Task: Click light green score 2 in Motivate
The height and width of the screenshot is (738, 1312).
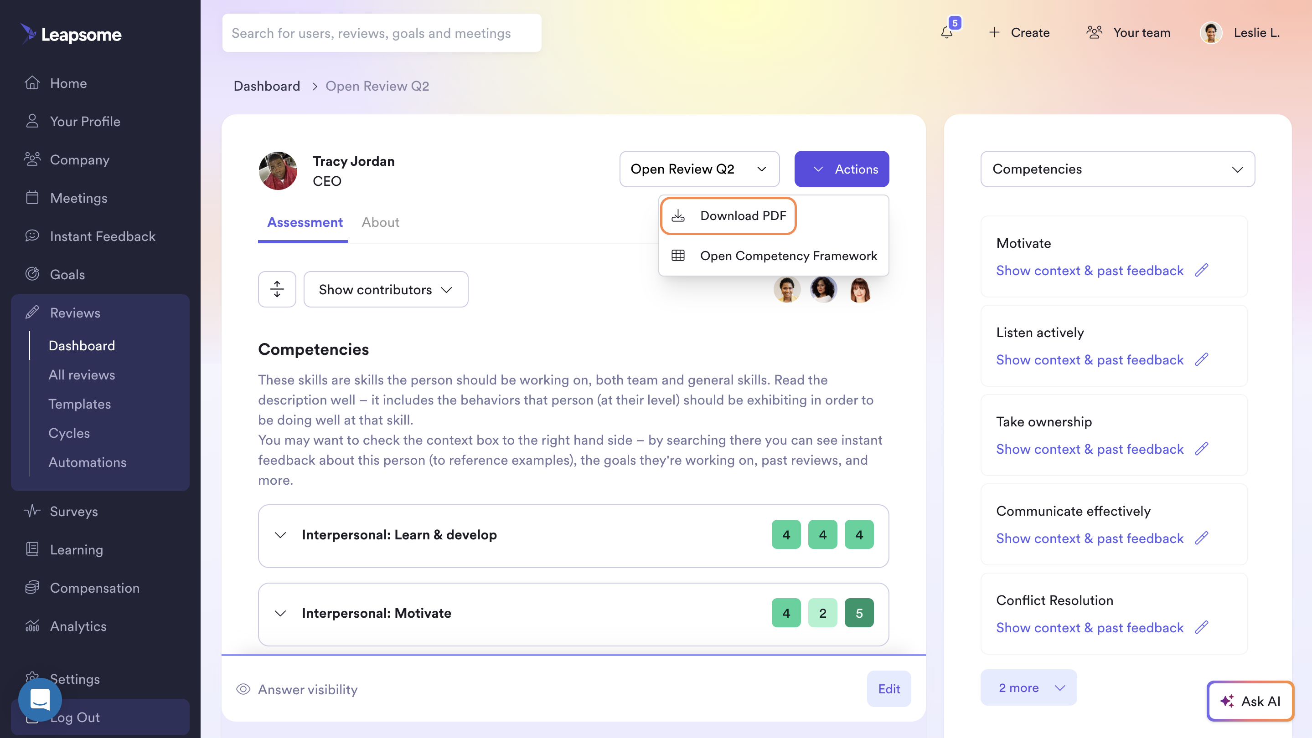Action: click(x=822, y=613)
